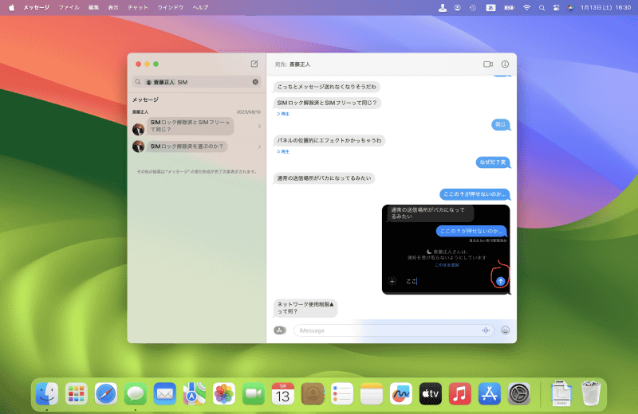The height and width of the screenshot is (414, 638).
Task: Open the conversation info panel
Action: pos(505,64)
